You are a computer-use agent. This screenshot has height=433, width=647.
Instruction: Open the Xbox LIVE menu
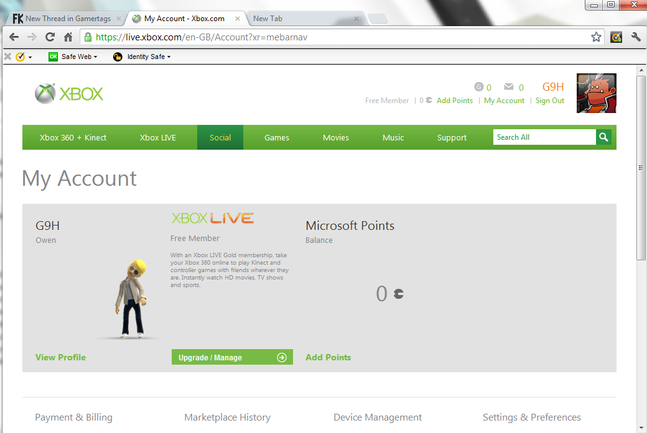coord(157,137)
